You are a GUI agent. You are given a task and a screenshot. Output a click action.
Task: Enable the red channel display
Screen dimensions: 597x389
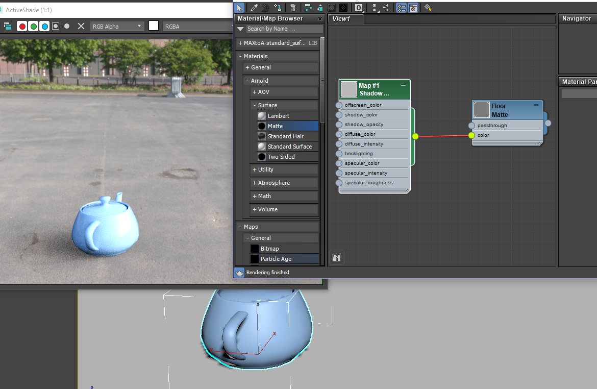(x=22, y=26)
